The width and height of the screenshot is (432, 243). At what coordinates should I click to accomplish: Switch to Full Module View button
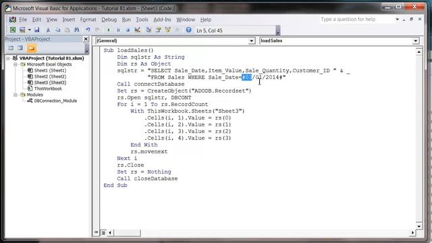coord(103,233)
